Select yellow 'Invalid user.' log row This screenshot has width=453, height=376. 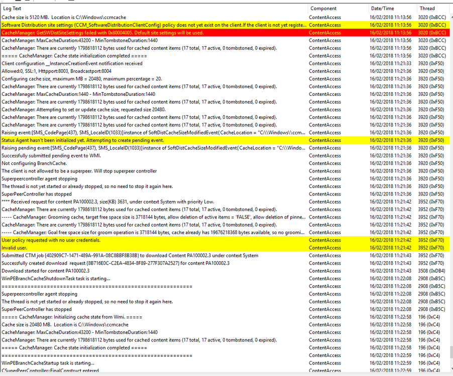pos(225,248)
